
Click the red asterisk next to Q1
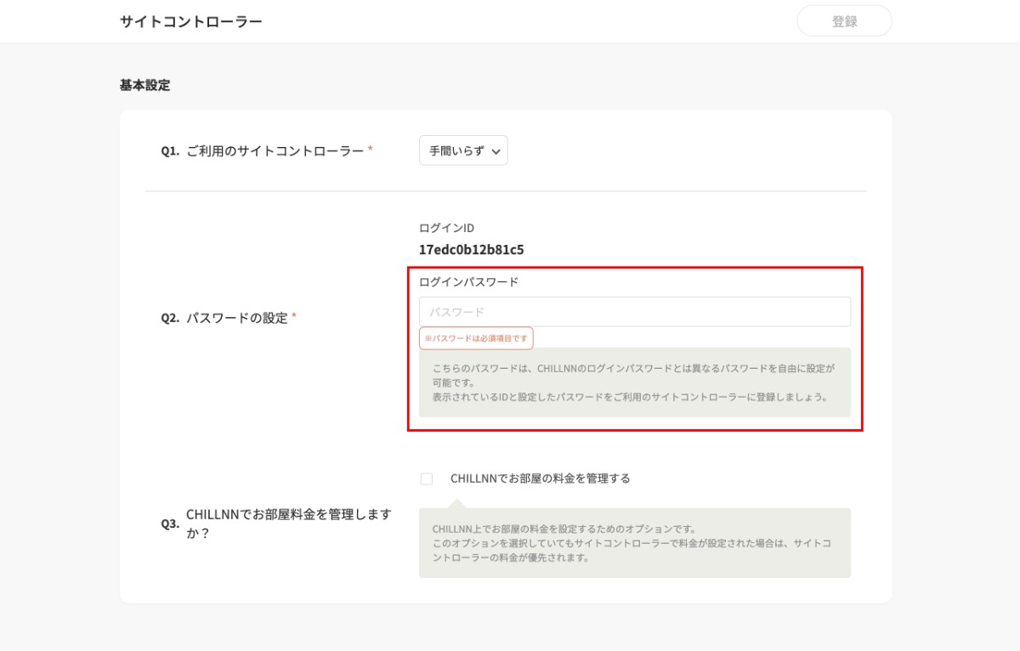tap(371, 150)
